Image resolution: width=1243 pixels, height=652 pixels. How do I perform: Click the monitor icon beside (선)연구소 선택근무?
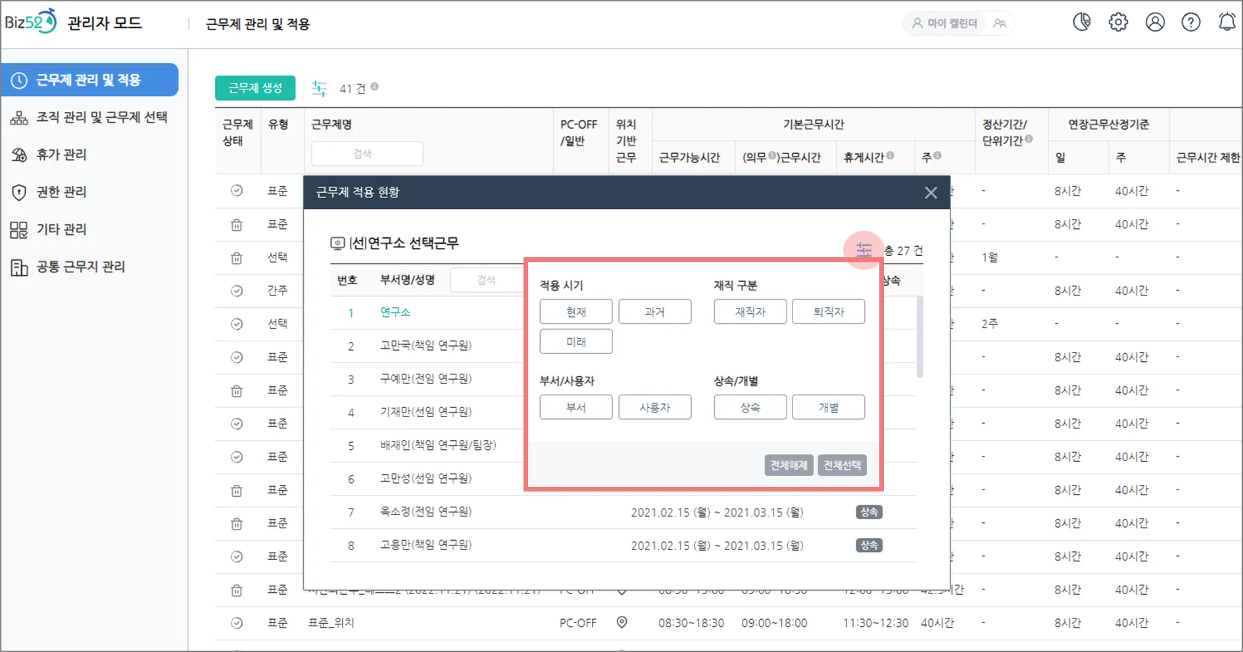[x=337, y=244]
